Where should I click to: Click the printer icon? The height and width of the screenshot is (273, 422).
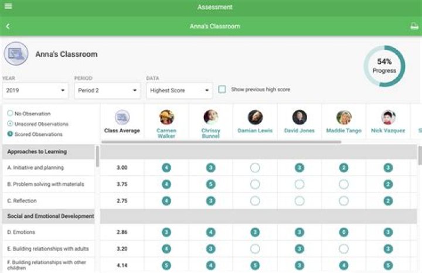[x=414, y=26]
